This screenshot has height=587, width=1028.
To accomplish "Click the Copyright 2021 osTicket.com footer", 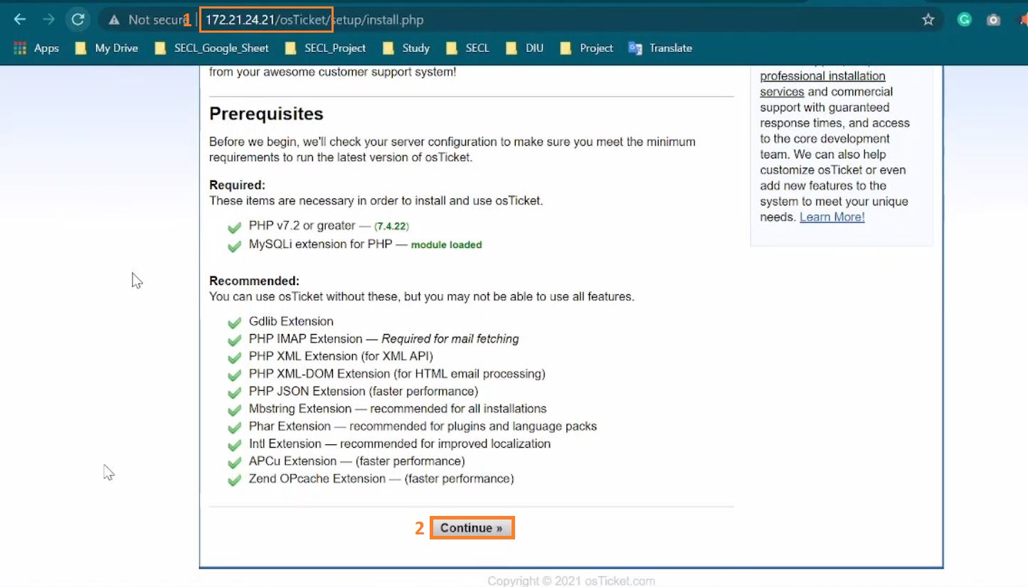I will tap(571, 581).
